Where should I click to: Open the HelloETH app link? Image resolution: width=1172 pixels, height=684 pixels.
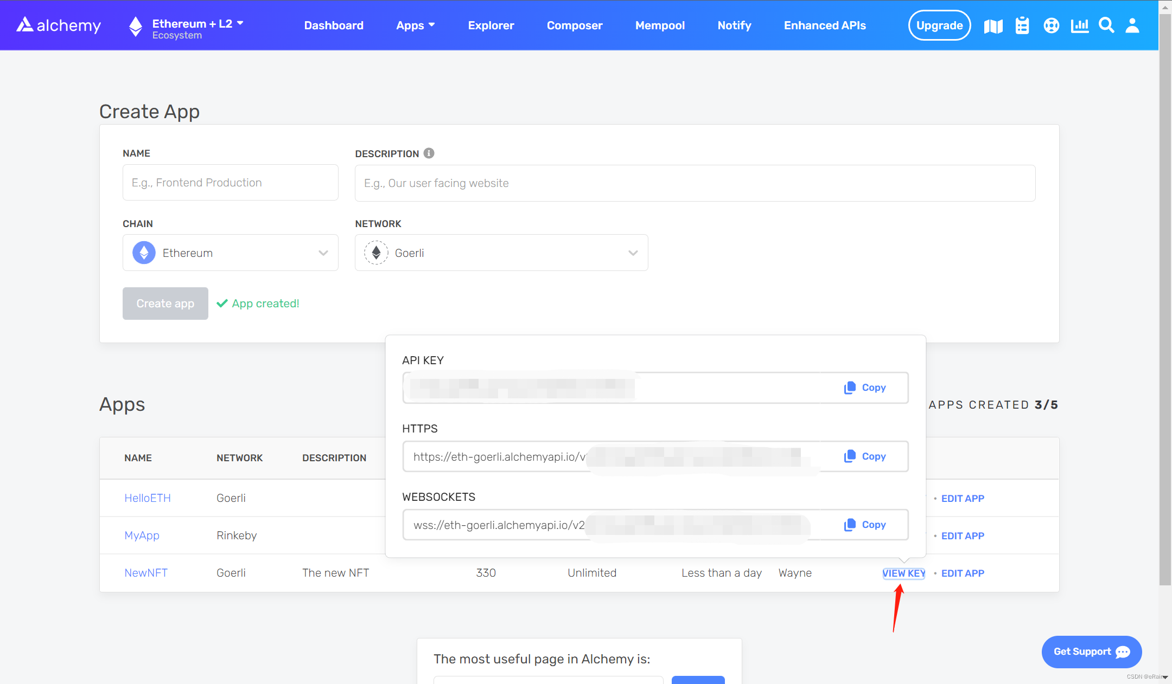point(148,498)
